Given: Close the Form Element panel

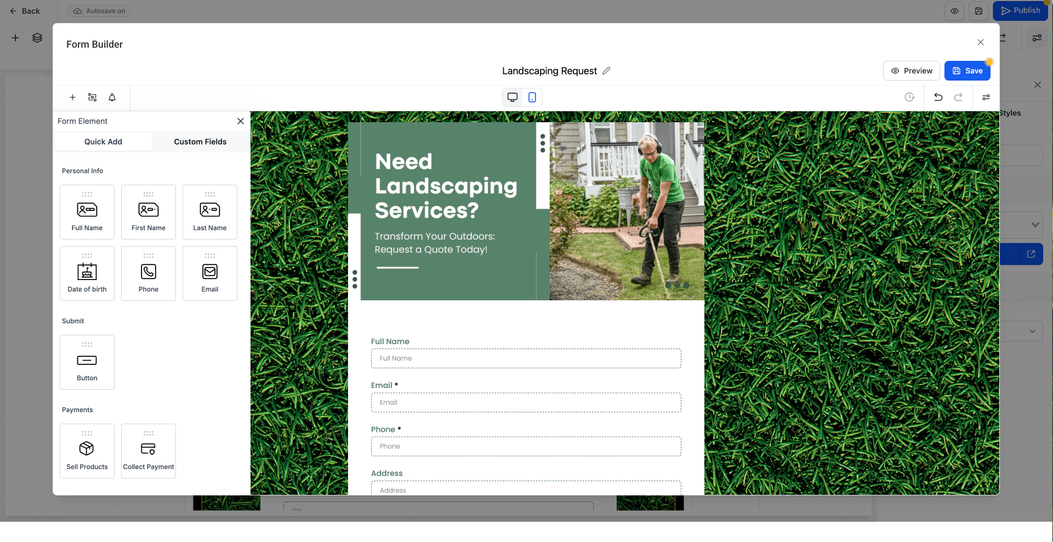Looking at the screenshot, I should (x=241, y=121).
